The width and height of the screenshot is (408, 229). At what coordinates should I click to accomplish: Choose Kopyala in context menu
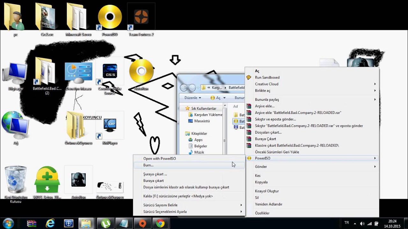[312, 182]
